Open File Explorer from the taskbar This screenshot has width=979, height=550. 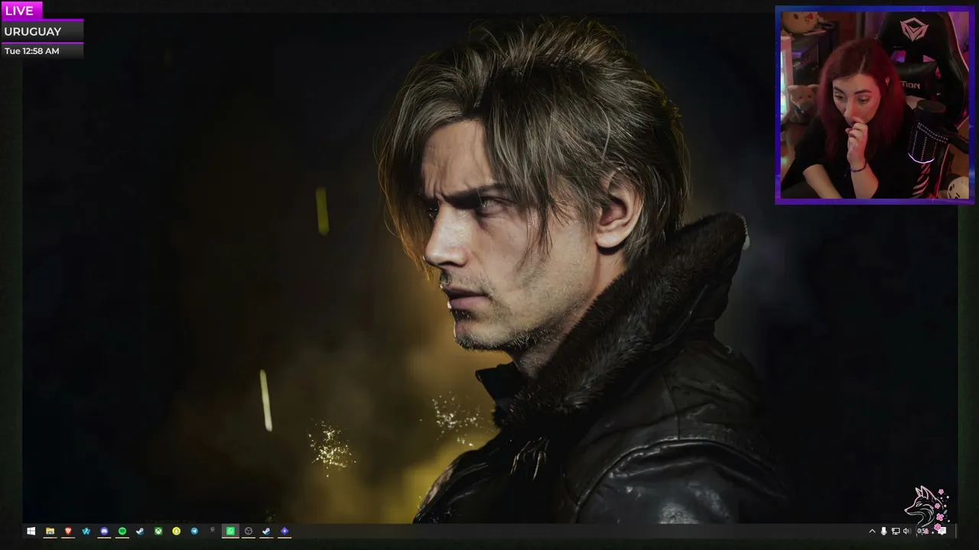point(50,531)
